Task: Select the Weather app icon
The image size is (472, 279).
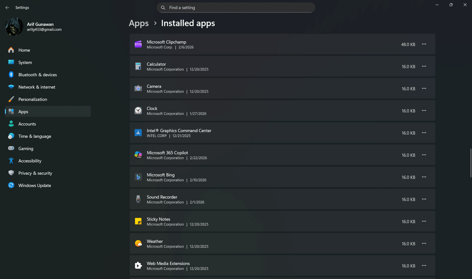Action: click(x=138, y=243)
